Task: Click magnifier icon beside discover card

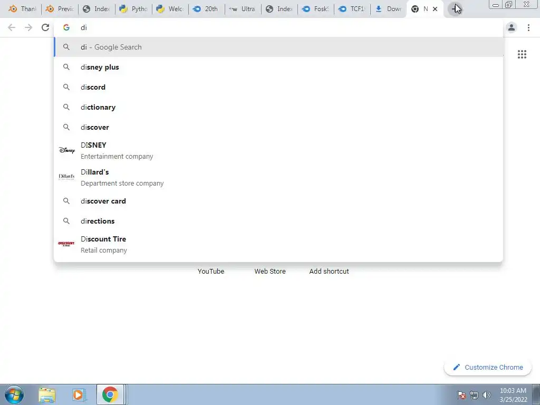Action: click(66, 201)
